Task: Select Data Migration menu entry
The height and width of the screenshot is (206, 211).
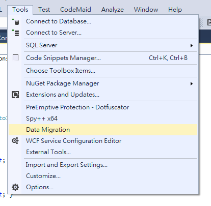Action: (x=103, y=130)
